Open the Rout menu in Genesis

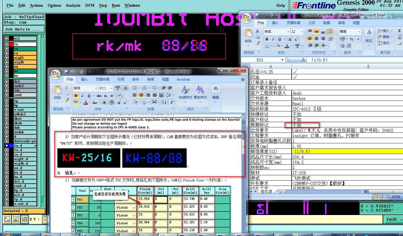116,5
